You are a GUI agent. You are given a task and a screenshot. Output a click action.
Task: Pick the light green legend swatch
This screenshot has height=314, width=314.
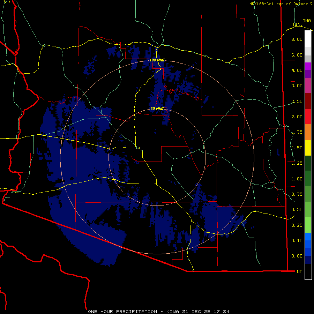click(x=308, y=225)
